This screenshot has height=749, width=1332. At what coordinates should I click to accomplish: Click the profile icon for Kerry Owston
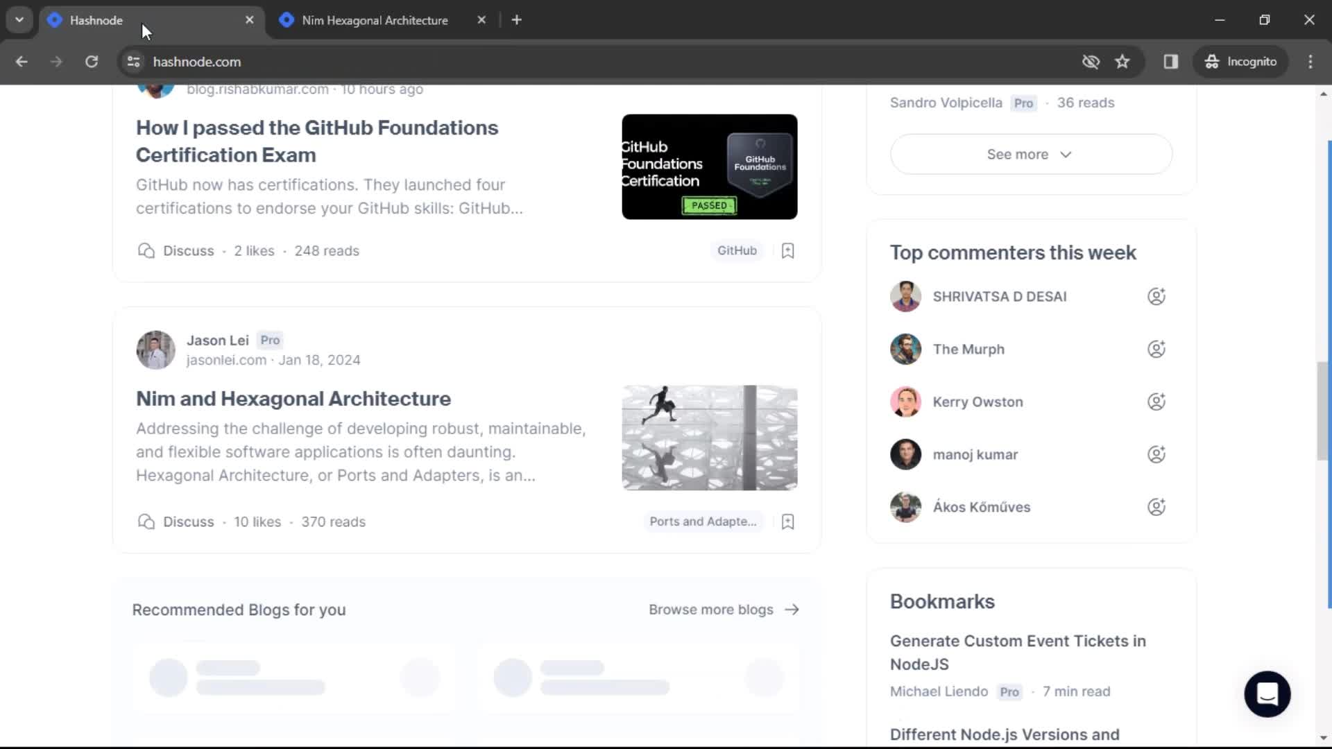(x=905, y=402)
